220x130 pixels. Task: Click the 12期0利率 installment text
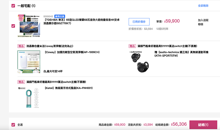click(162, 29)
